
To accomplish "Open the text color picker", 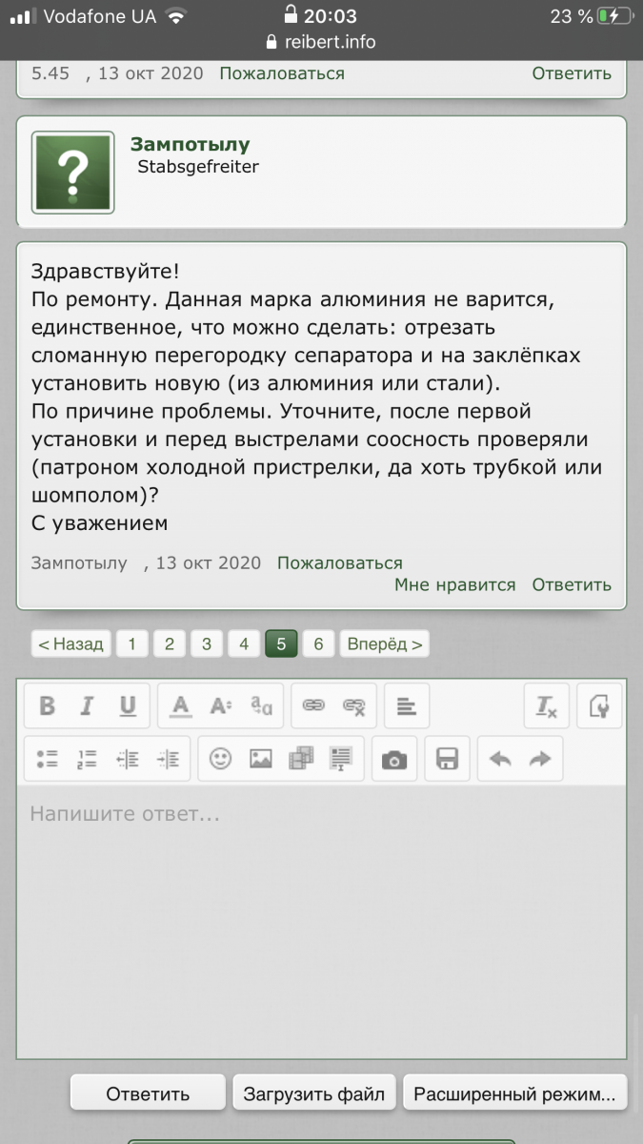I will pyautogui.click(x=181, y=706).
